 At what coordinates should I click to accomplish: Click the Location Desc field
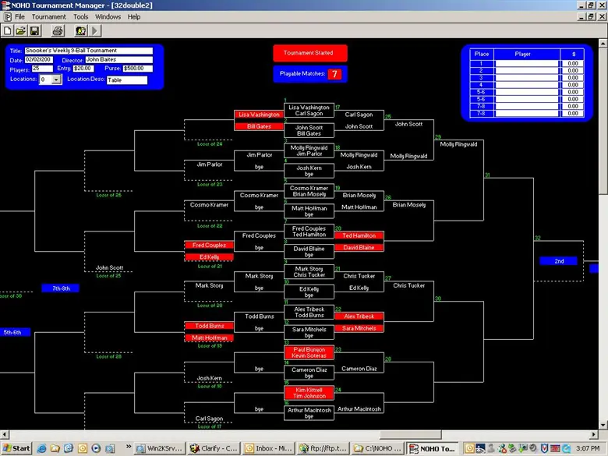pyautogui.click(x=127, y=80)
